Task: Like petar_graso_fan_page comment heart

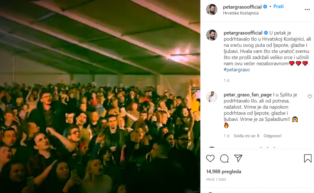Action: click(x=310, y=96)
